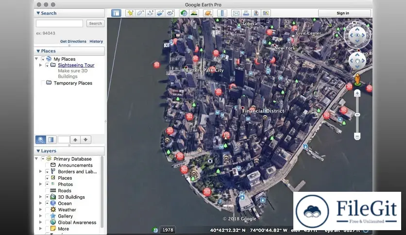Screen dimensions: 406x235
Task: Select the Add Path tool
Action: click(x=150, y=13)
